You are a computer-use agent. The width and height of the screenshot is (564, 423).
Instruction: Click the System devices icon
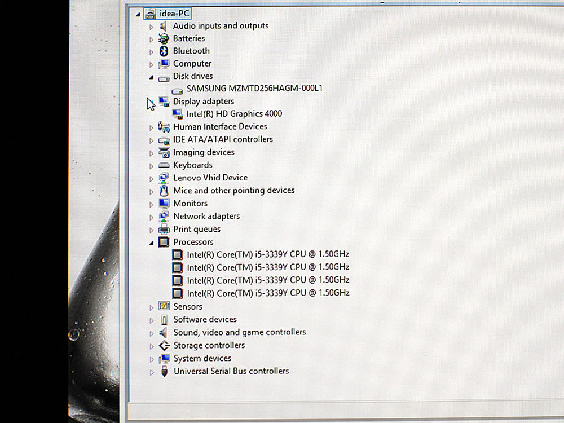coord(164,359)
